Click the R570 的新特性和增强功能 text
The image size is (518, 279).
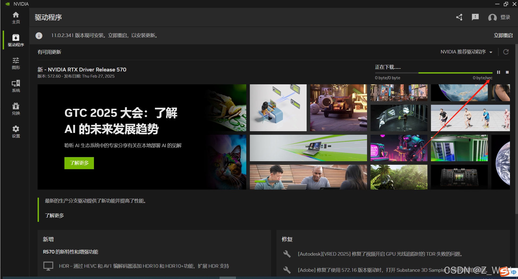71,252
